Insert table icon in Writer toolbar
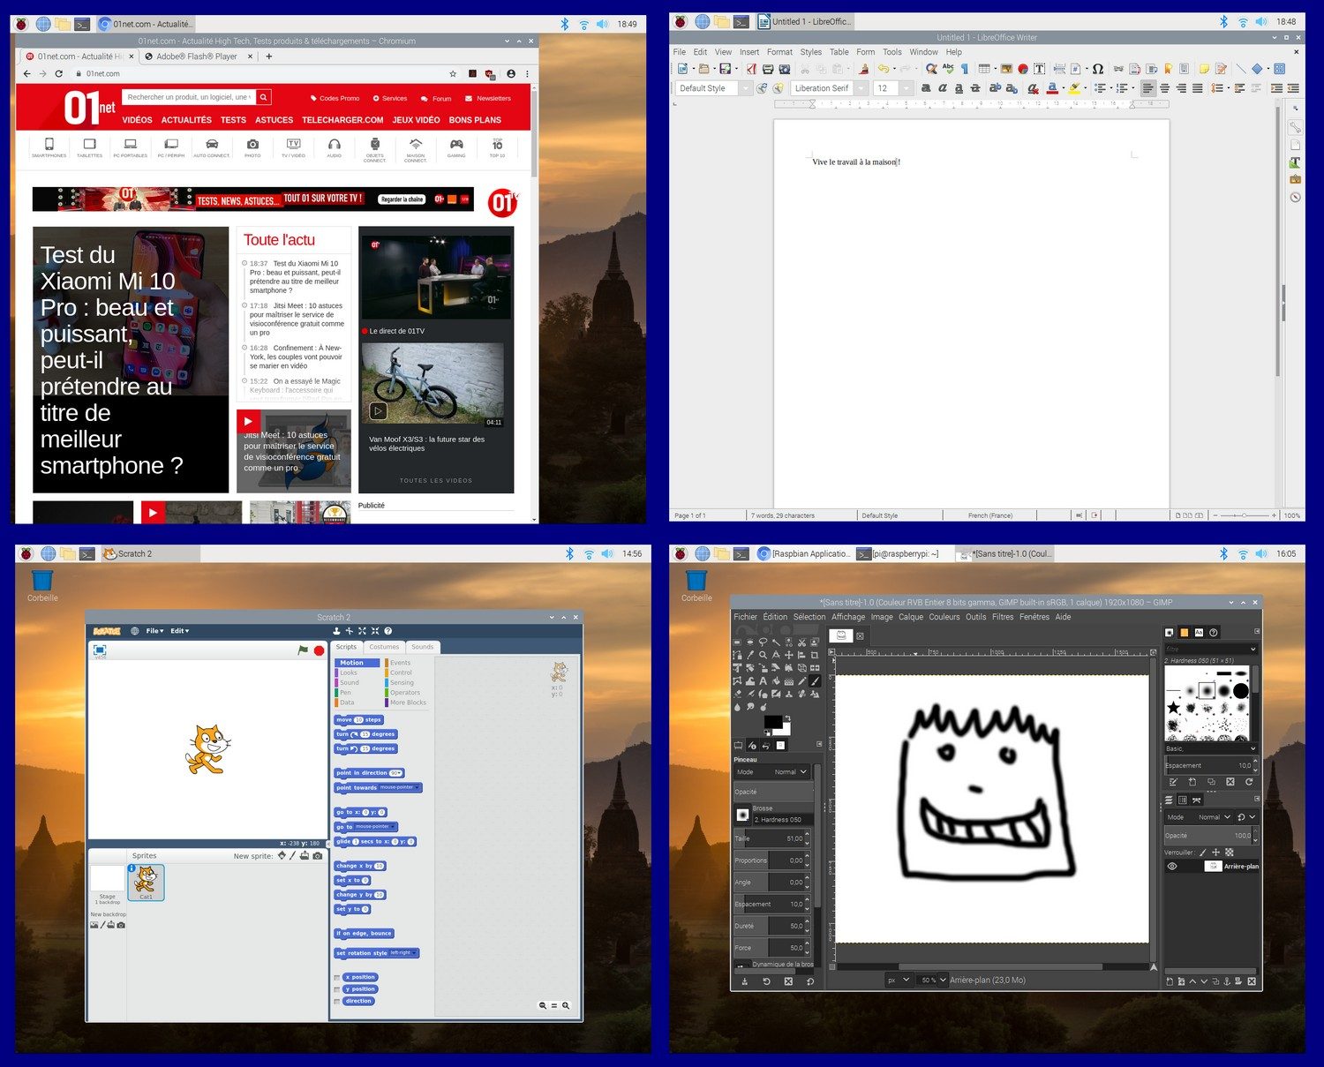 983,69
